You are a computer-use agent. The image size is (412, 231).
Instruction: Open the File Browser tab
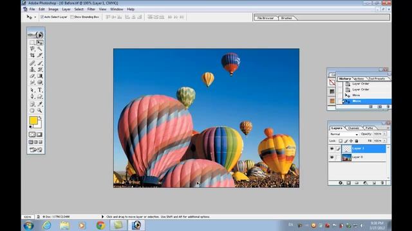(265, 18)
